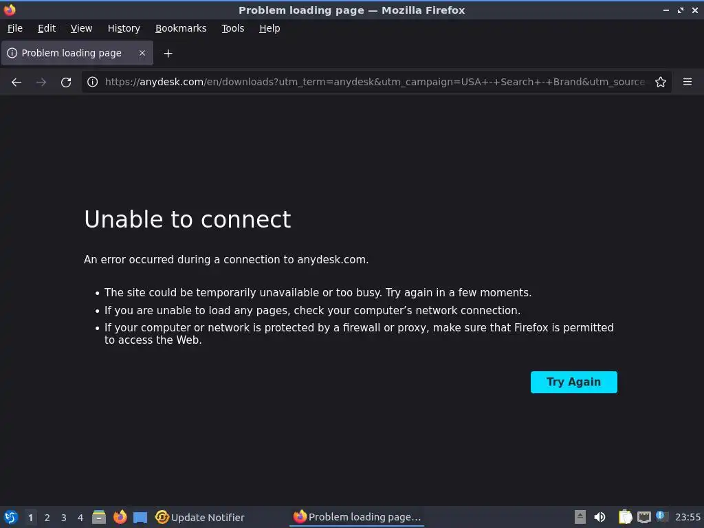Switch to workspace 3
Viewport: 704px width, 528px height.
pos(64,518)
